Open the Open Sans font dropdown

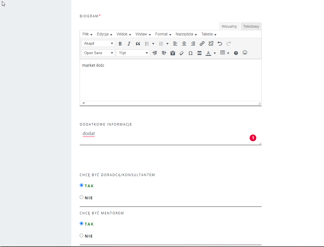pos(98,53)
